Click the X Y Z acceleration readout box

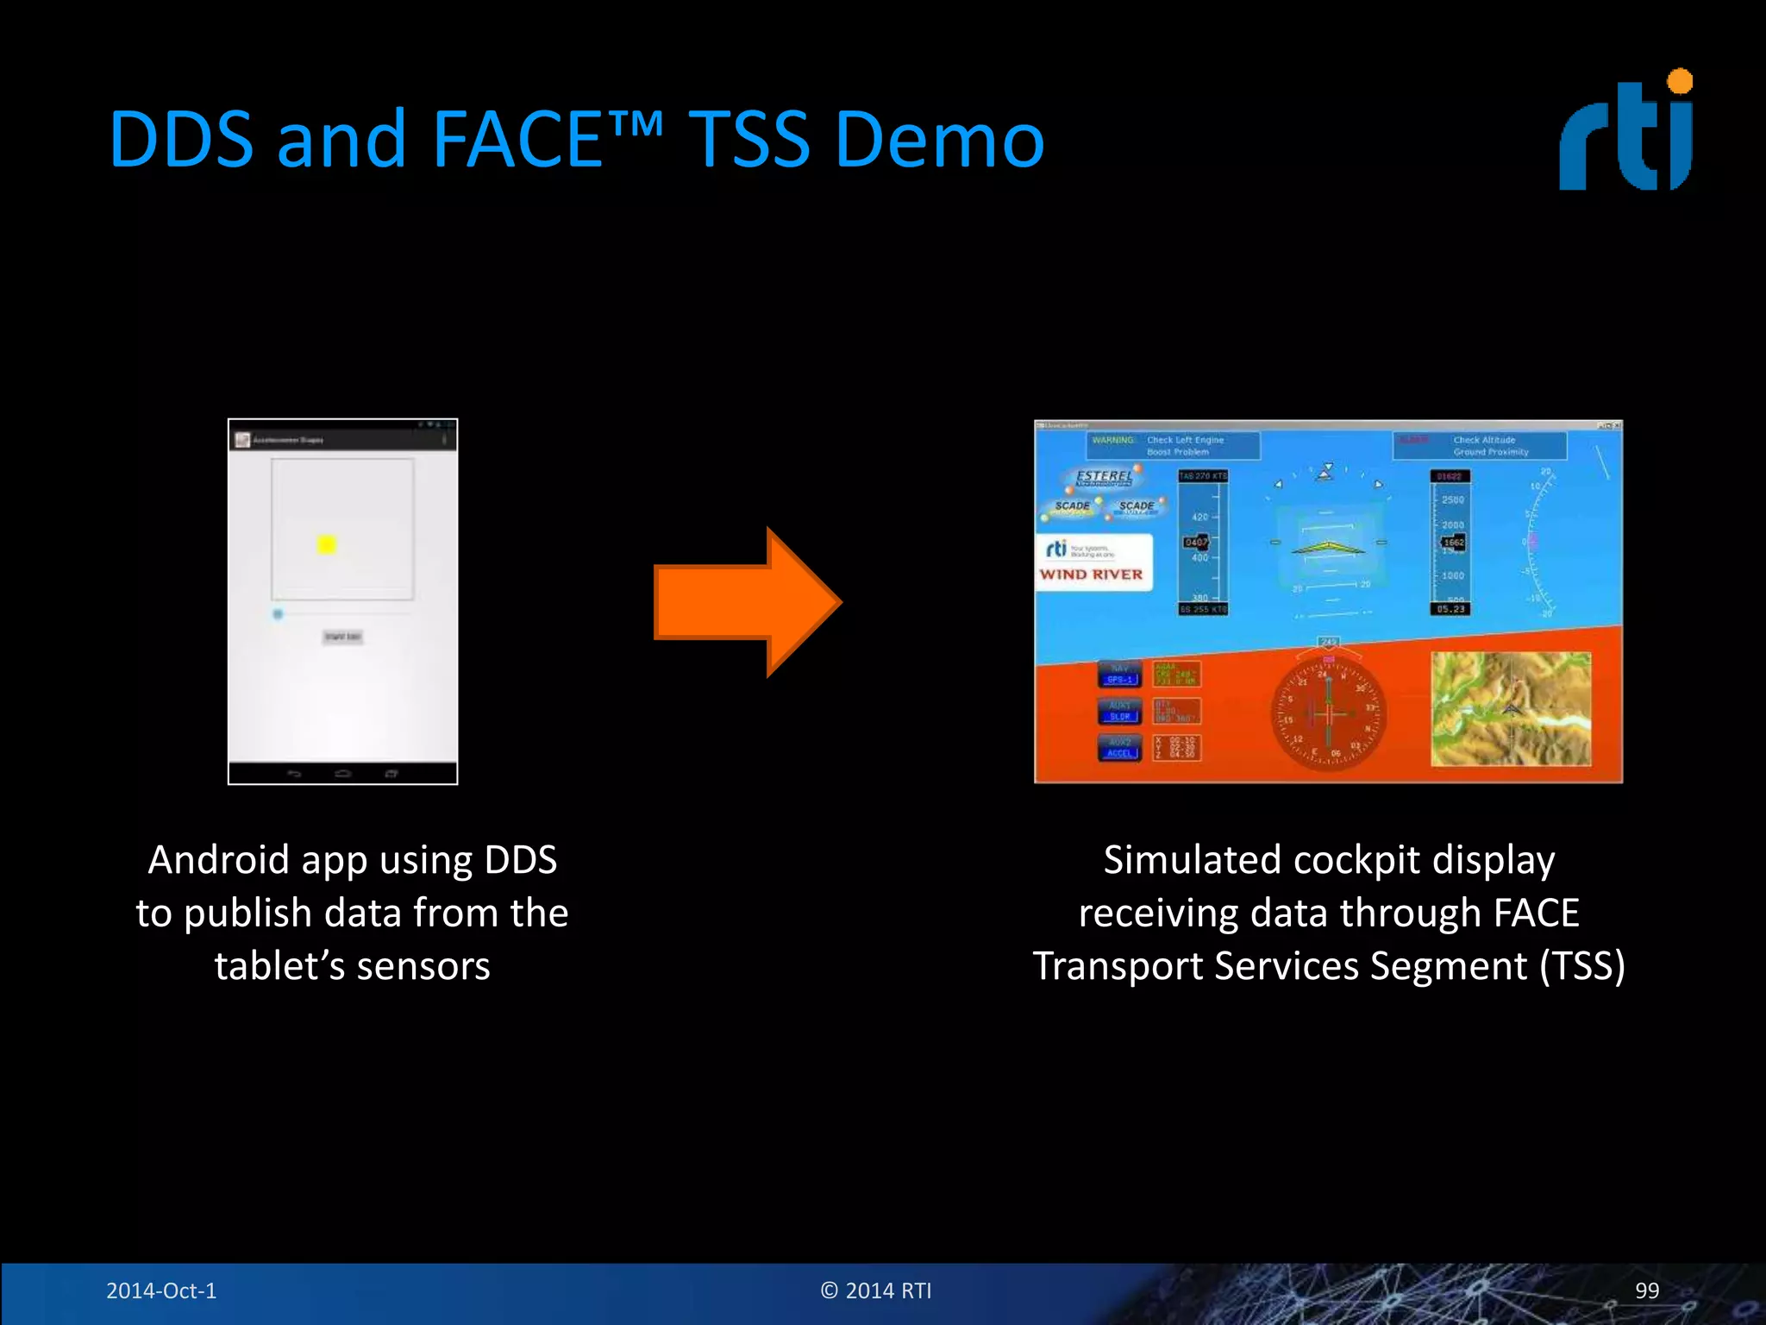tap(1177, 748)
